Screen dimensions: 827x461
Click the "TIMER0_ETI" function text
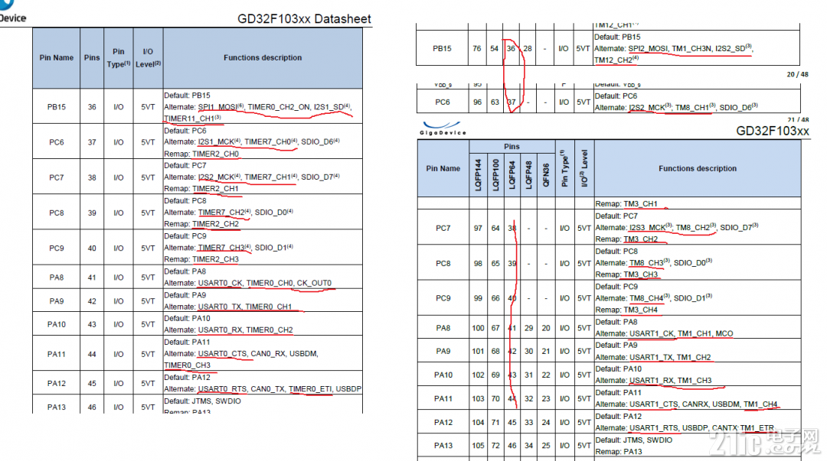tap(310, 389)
